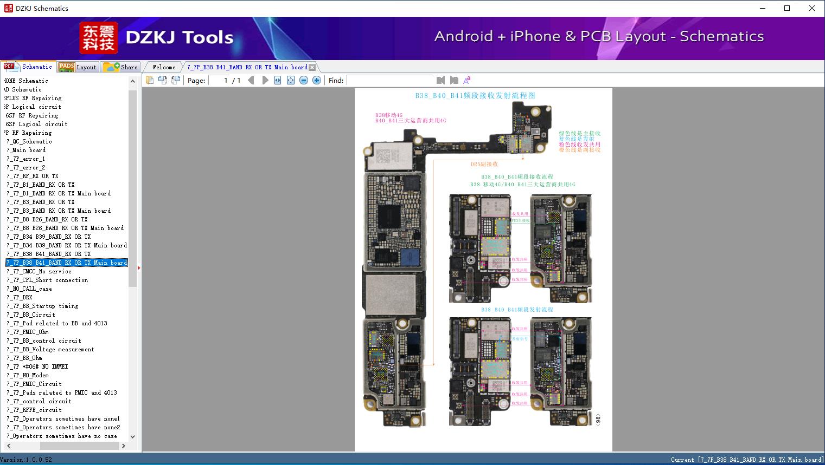Open 7_Main board entry

pyautogui.click(x=26, y=150)
